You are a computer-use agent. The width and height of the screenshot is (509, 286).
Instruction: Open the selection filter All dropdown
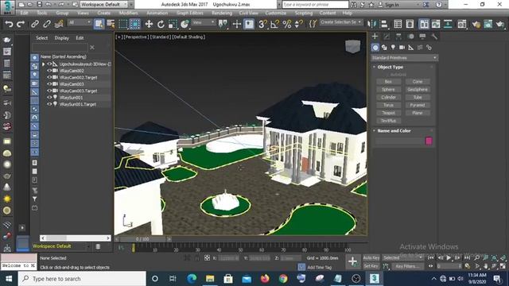pos(80,22)
